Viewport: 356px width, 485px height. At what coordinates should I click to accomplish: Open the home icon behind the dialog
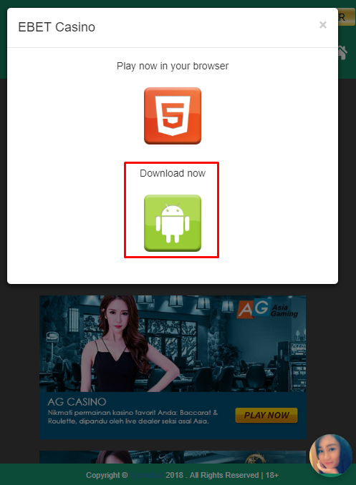342,52
